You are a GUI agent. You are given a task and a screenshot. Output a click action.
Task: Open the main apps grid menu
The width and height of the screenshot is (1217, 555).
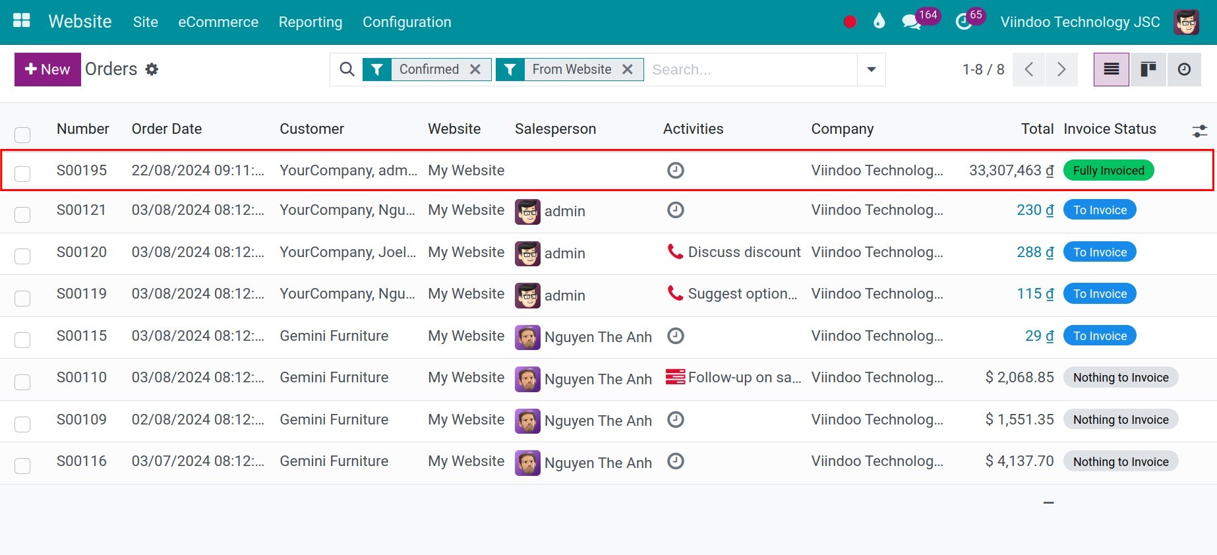tap(22, 21)
